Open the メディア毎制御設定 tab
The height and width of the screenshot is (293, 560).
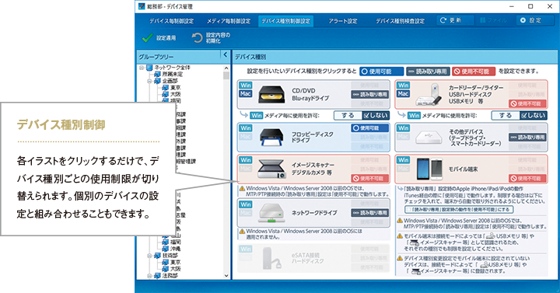(x=229, y=21)
